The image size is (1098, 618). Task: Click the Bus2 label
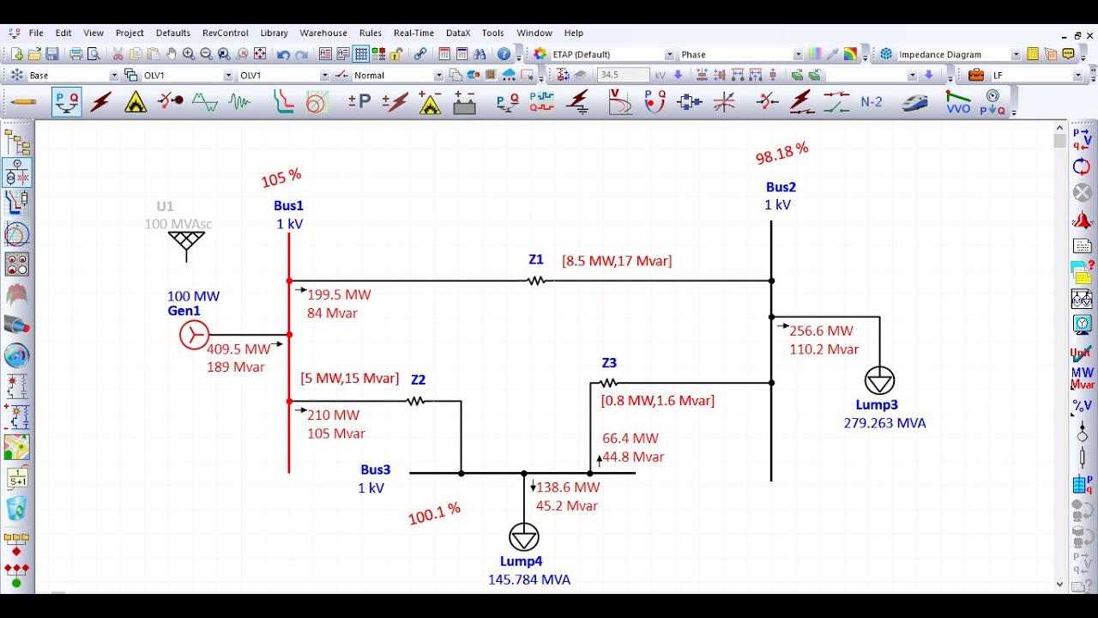[x=781, y=187]
